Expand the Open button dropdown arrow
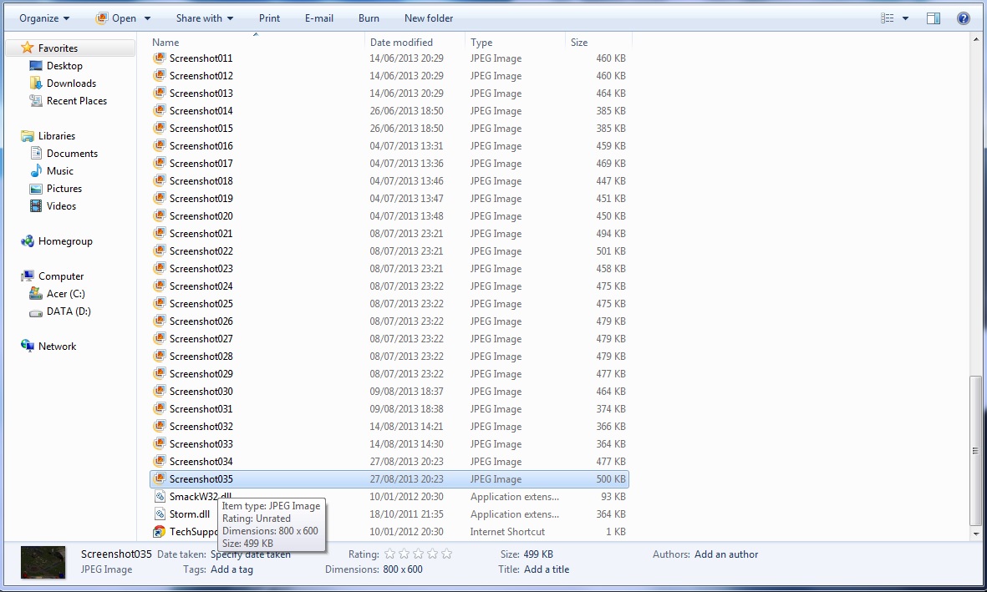 (x=147, y=18)
